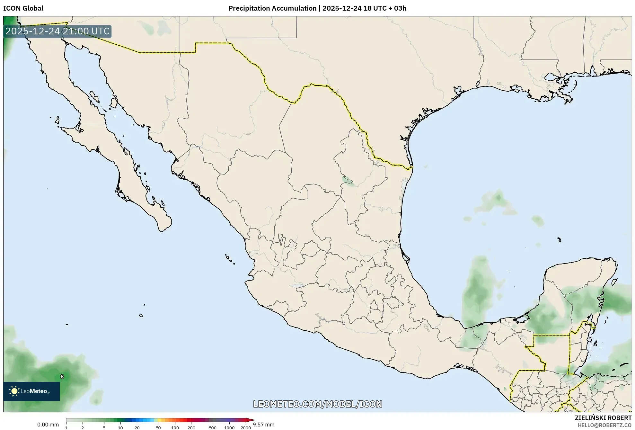Click the 2000 tick on the legend
635x430 pixels.
click(x=246, y=427)
